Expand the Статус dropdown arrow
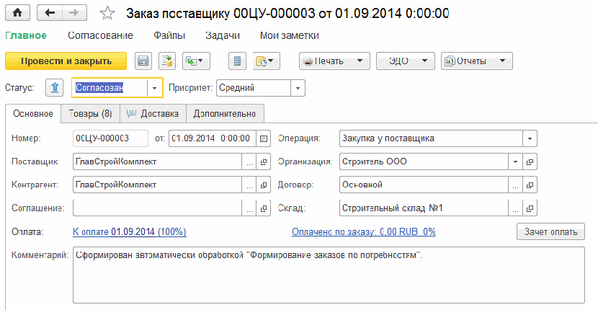The height and width of the screenshot is (310, 598). pyautogui.click(x=154, y=88)
